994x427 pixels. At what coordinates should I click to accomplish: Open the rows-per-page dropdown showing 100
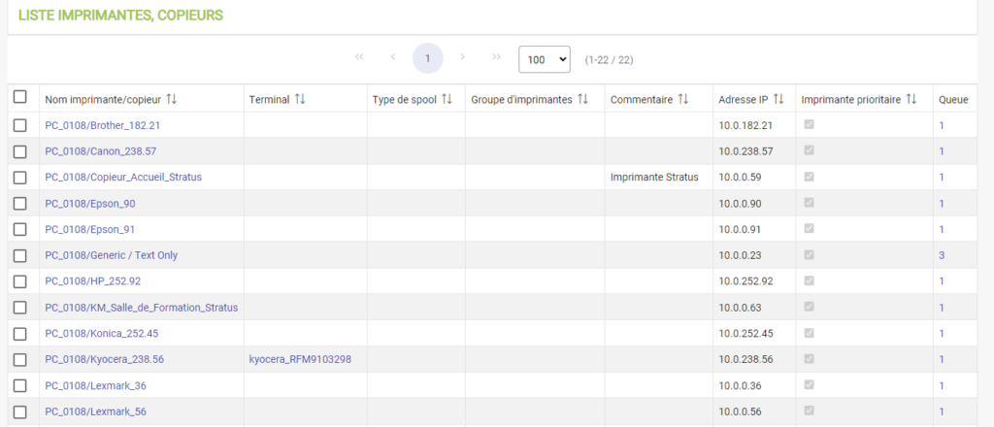click(545, 59)
